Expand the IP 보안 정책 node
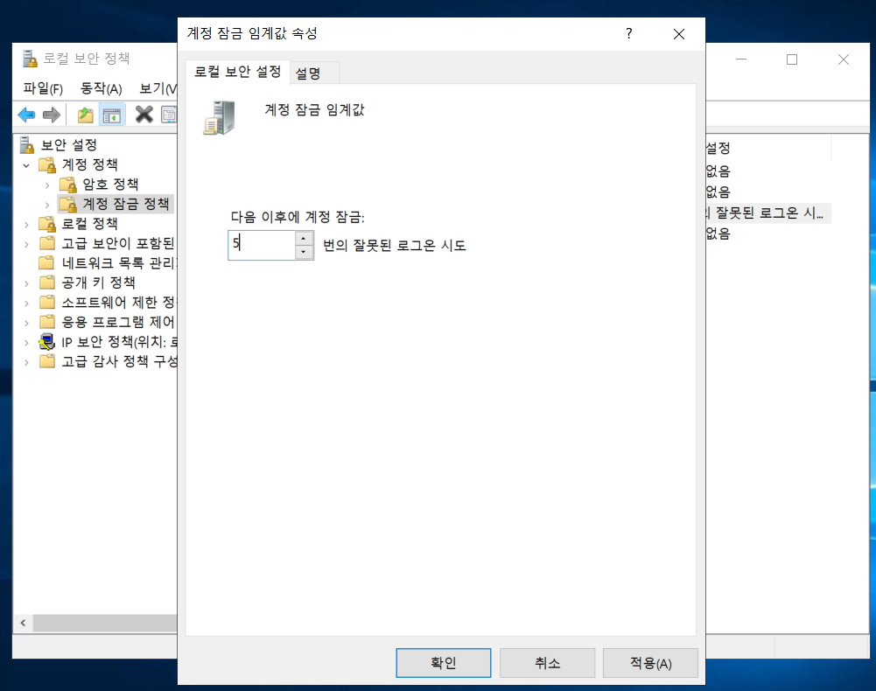The image size is (876, 691). tap(26, 342)
